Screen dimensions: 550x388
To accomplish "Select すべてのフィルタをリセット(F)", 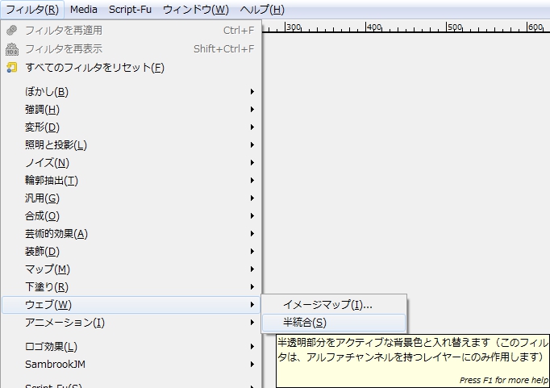I will pyautogui.click(x=131, y=68).
